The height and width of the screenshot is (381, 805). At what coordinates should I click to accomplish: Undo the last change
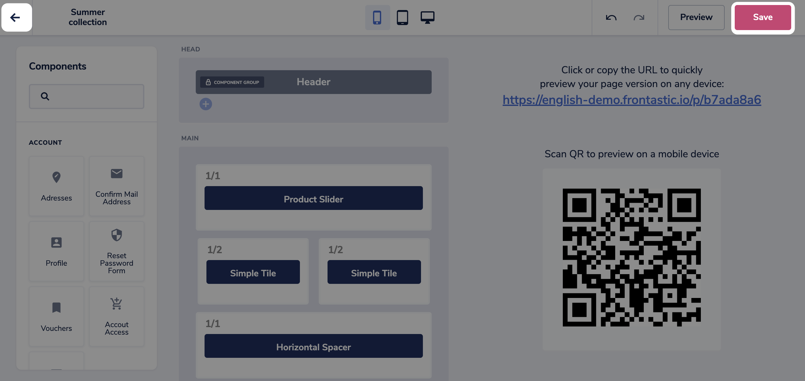tap(611, 18)
